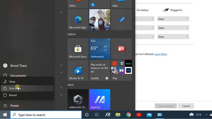212x119 pixels.
Task: Click the Windows Start button
Action: [5, 115]
